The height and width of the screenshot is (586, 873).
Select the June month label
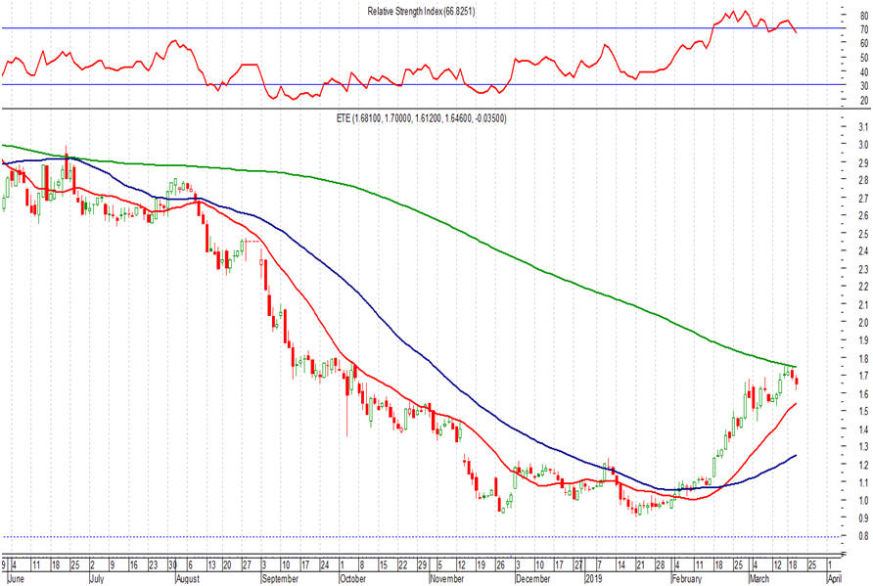click(x=16, y=579)
